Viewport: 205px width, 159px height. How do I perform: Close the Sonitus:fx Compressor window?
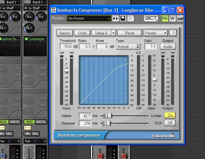click(x=180, y=10)
